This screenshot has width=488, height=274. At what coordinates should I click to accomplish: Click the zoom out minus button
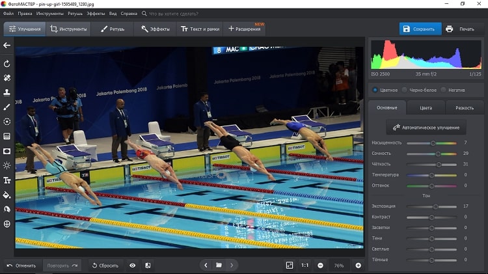pyautogui.click(x=320, y=266)
